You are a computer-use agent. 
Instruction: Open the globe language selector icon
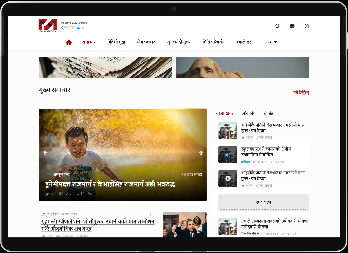(292, 26)
